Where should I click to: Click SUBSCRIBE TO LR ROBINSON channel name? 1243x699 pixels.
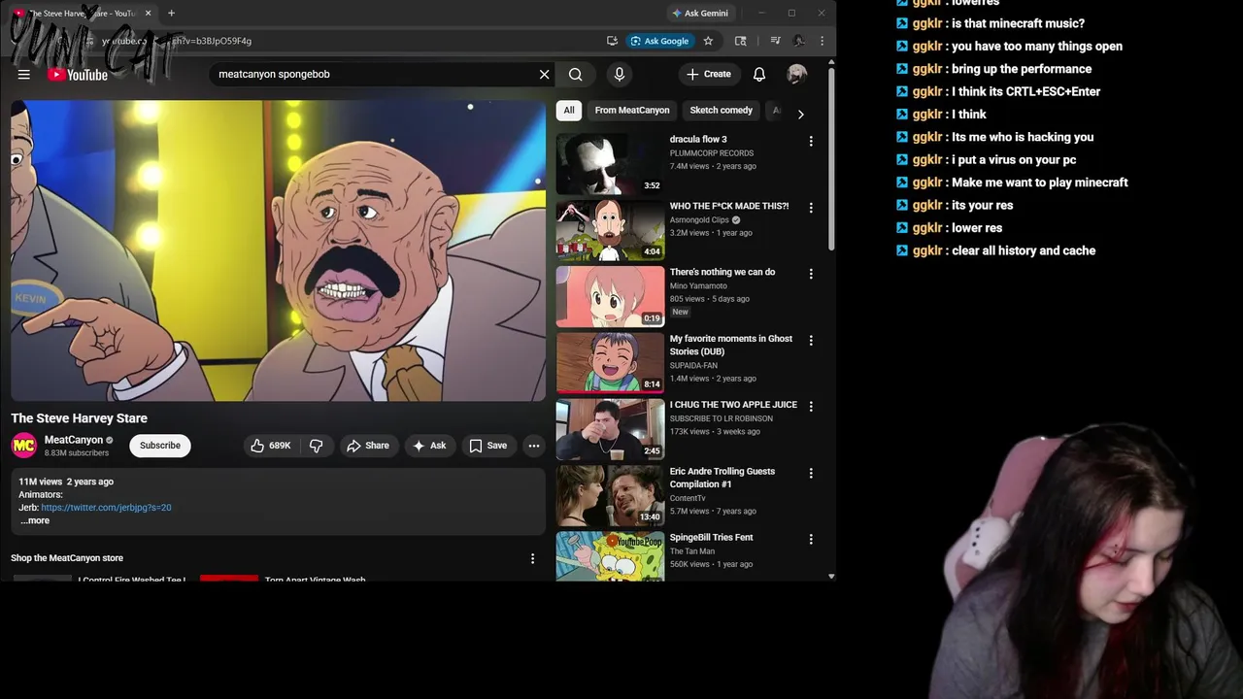click(x=722, y=418)
